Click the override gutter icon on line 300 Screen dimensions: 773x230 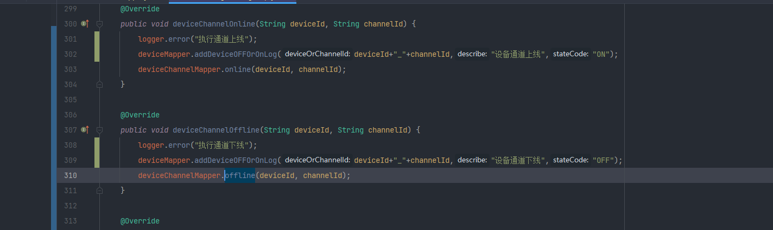(x=85, y=24)
